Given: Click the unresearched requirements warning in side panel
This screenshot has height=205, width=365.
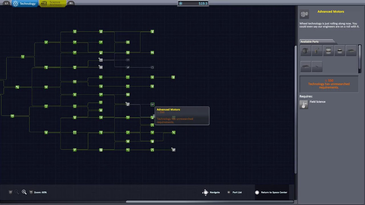Looking at the screenshot, I should [x=329, y=86].
